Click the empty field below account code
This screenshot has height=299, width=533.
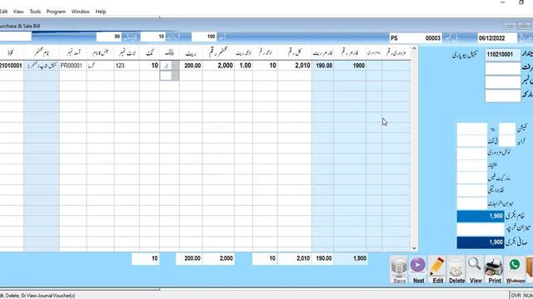(503, 68)
